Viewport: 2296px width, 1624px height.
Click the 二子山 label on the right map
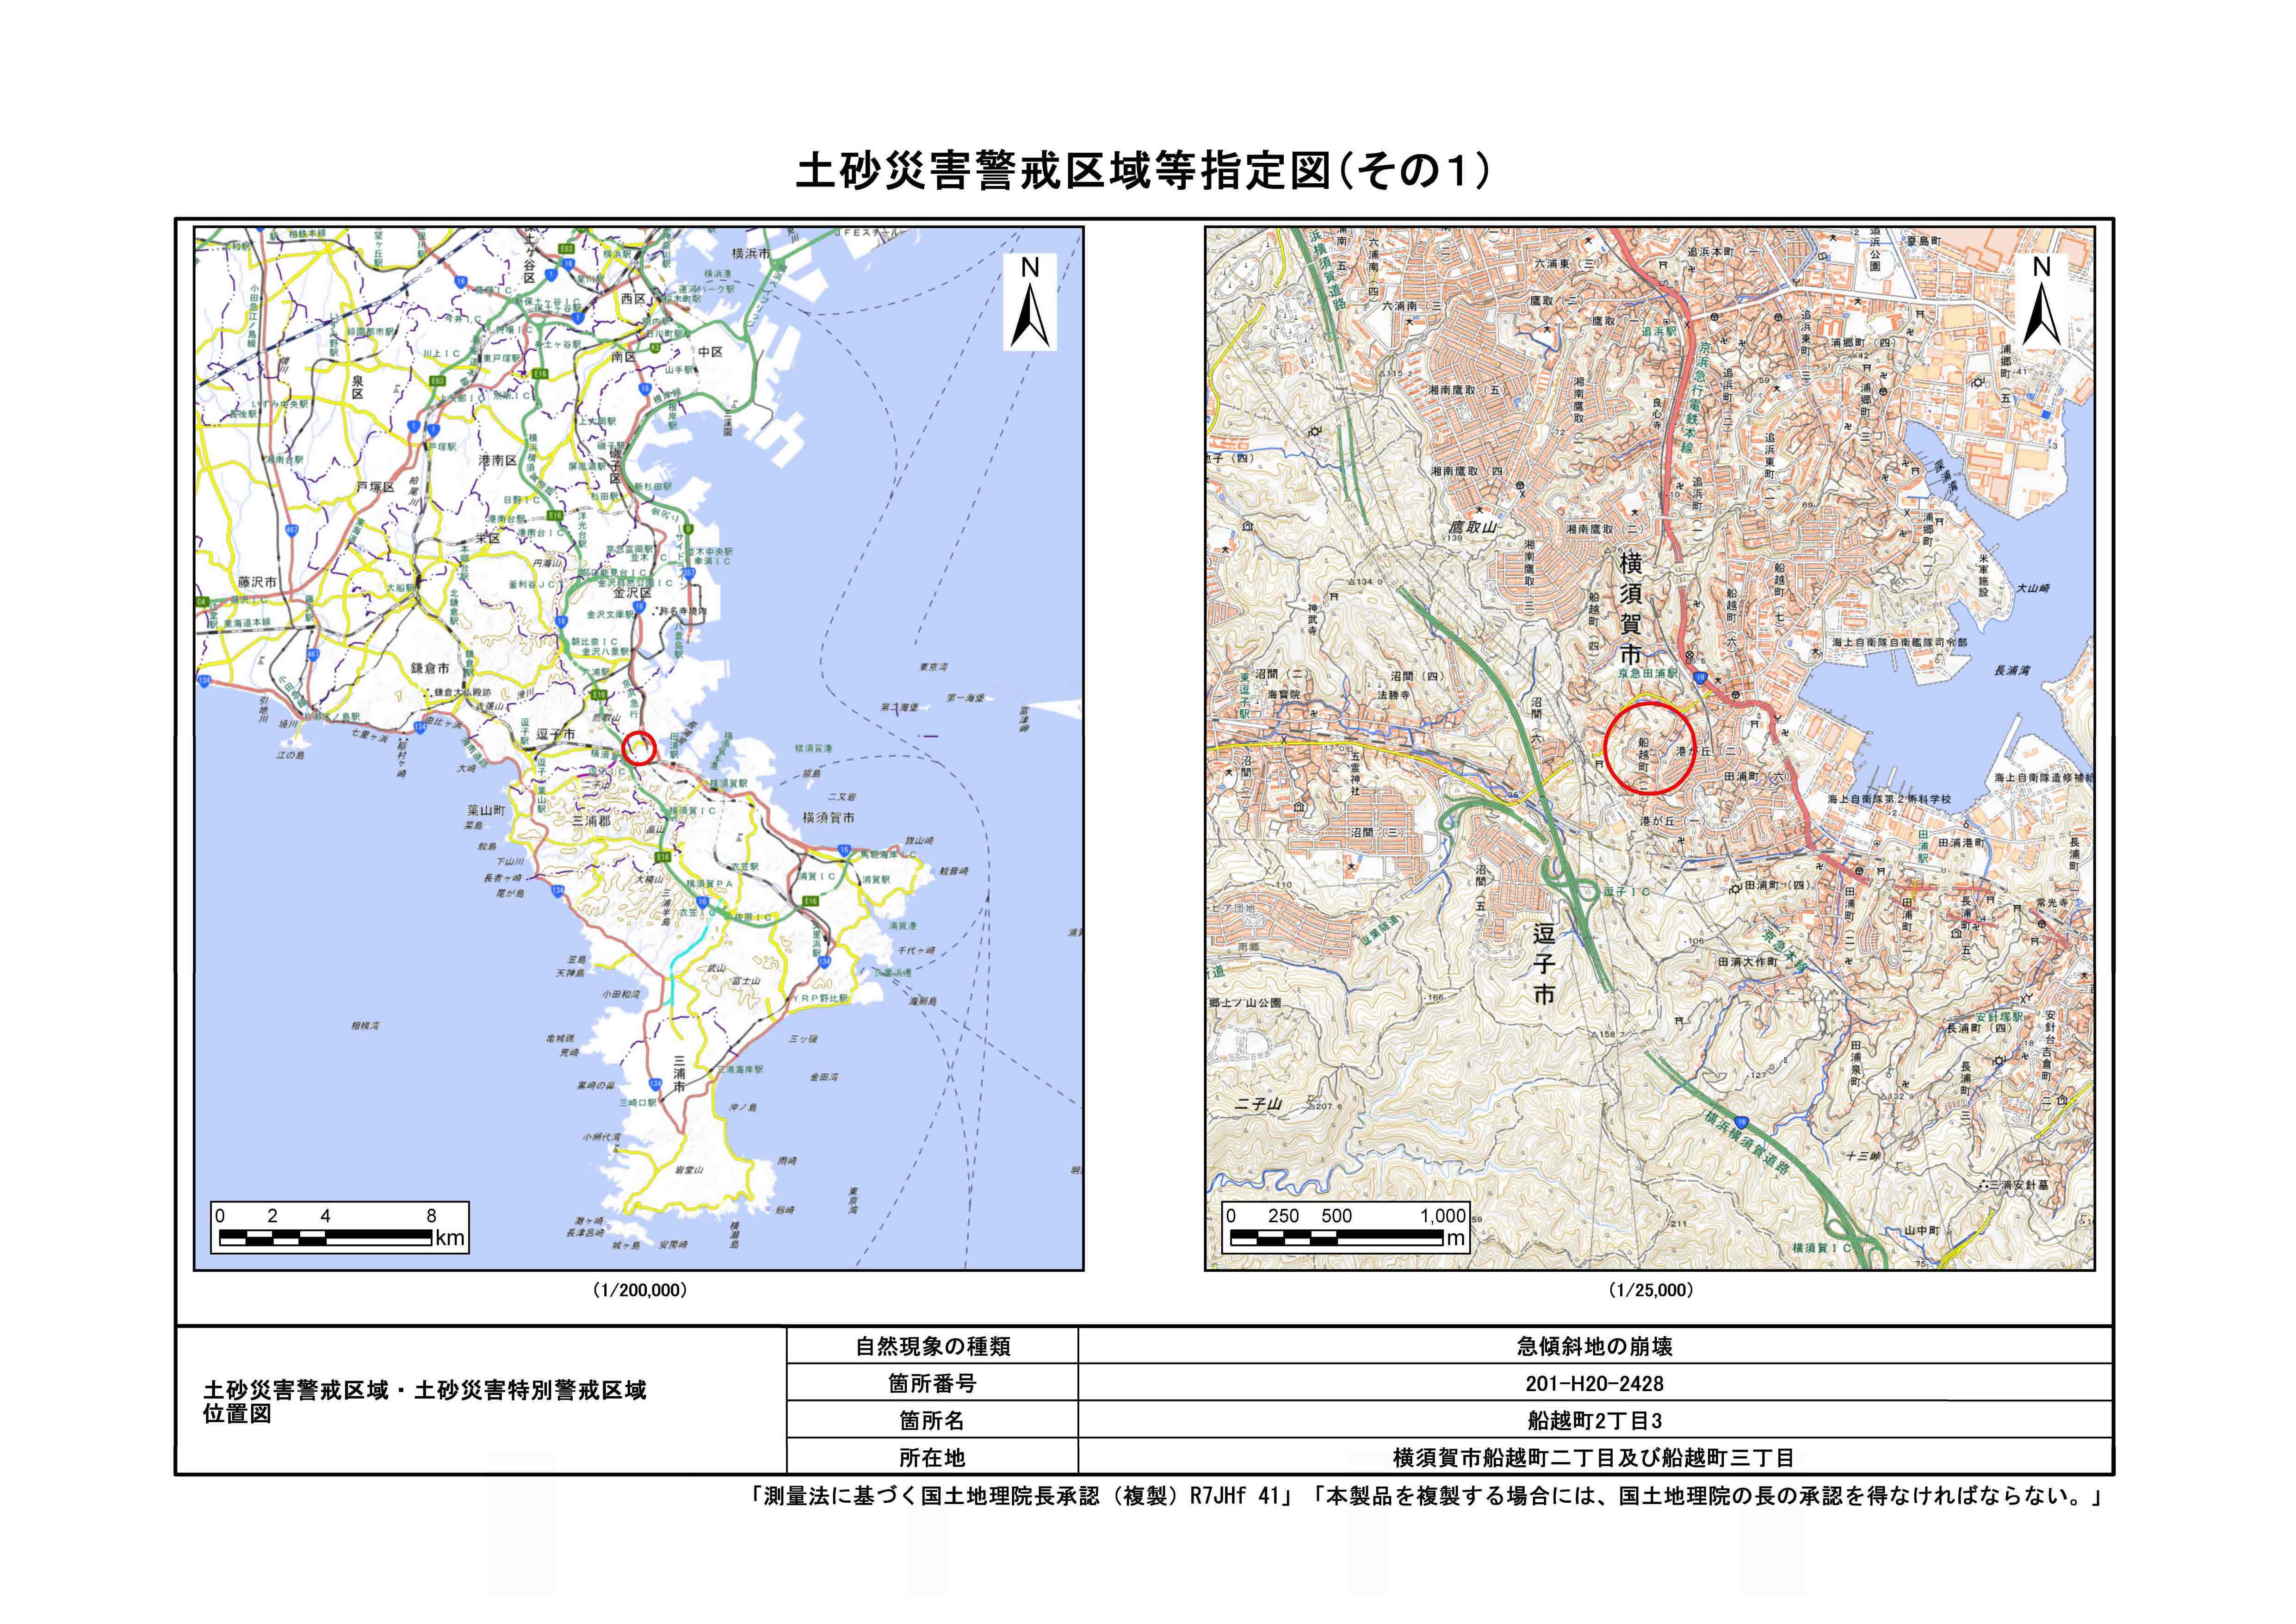pyautogui.click(x=1258, y=1104)
